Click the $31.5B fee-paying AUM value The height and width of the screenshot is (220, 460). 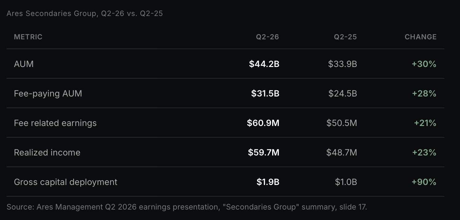pyautogui.click(x=265, y=93)
